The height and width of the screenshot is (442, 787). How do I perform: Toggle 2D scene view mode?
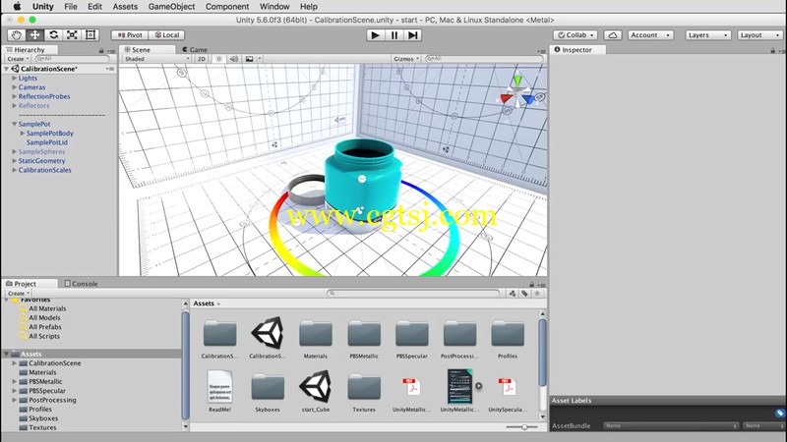(202, 59)
